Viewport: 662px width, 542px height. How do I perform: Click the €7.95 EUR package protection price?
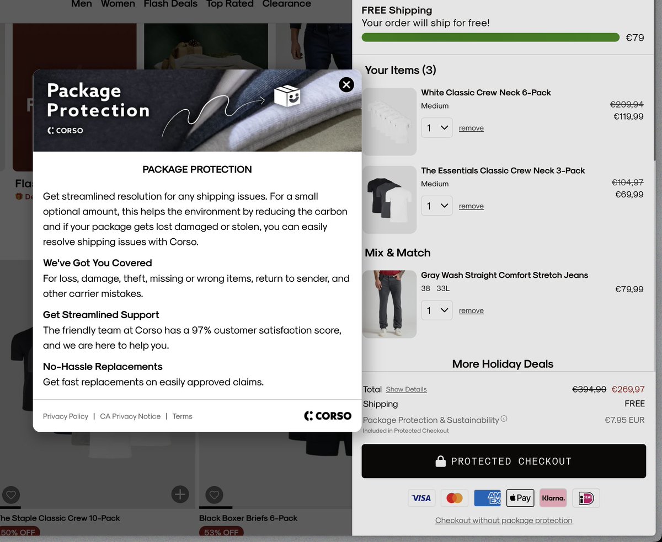click(x=624, y=420)
